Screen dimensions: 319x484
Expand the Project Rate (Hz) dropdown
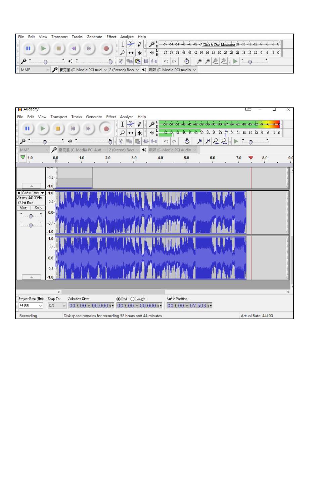point(40,306)
